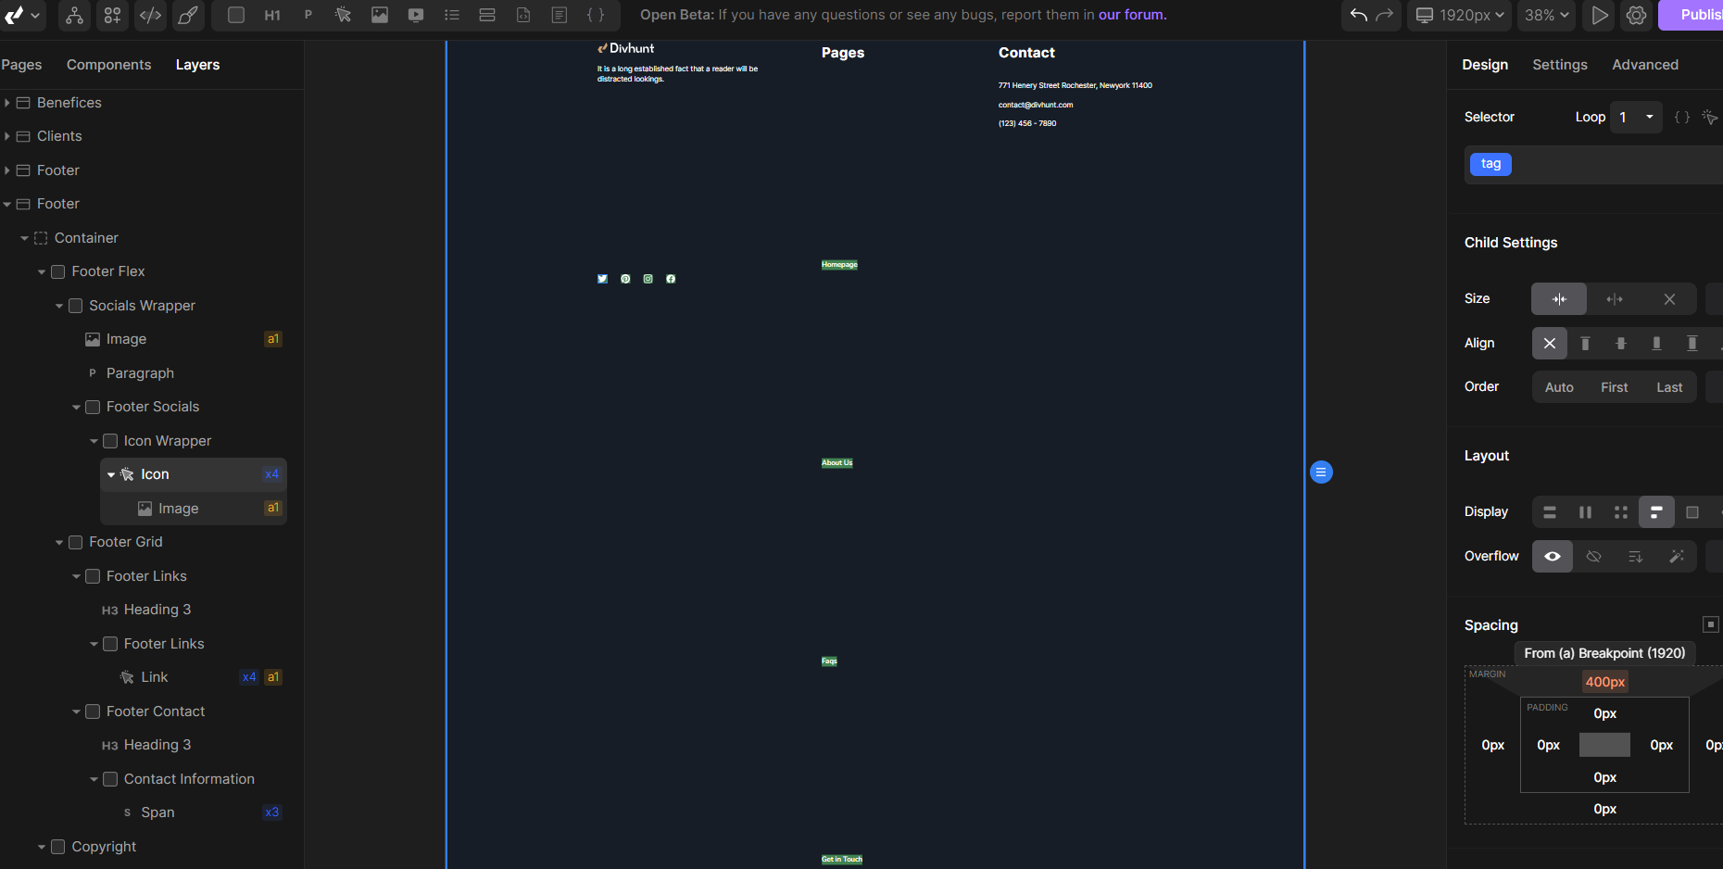This screenshot has width=1723, height=869.
Task: Set child Align to none
Action: (1549, 344)
